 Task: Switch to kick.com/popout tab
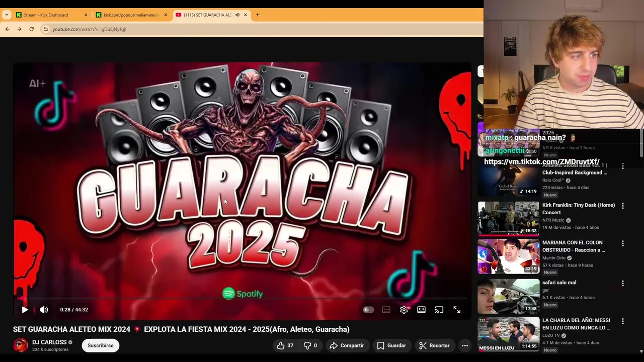[x=131, y=15]
